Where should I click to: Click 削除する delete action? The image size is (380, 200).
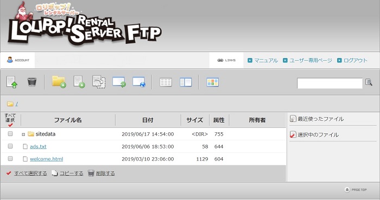point(105,173)
